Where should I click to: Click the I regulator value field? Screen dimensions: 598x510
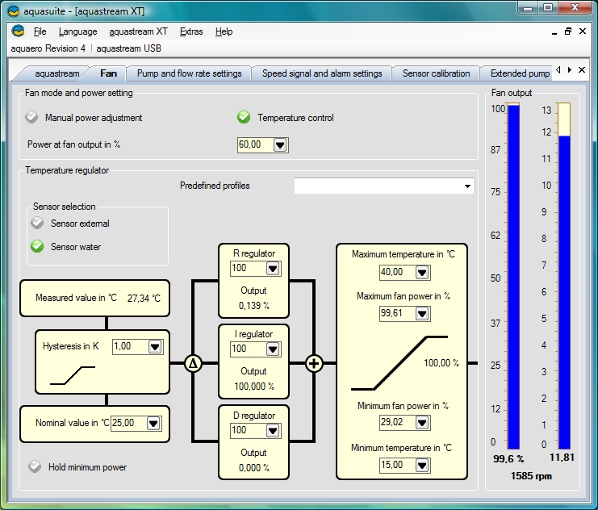coord(249,349)
